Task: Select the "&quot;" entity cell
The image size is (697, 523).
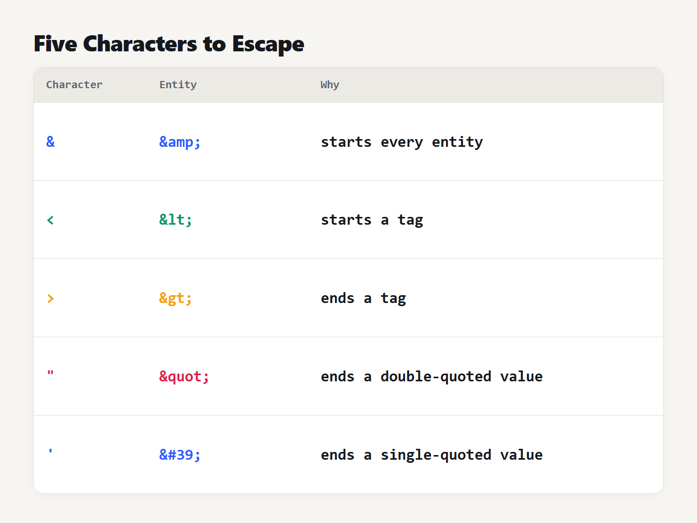Action: pos(184,377)
